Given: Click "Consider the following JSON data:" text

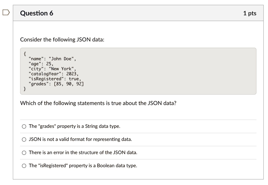Looking at the screenshot, I should pyautogui.click(x=62, y=40).
